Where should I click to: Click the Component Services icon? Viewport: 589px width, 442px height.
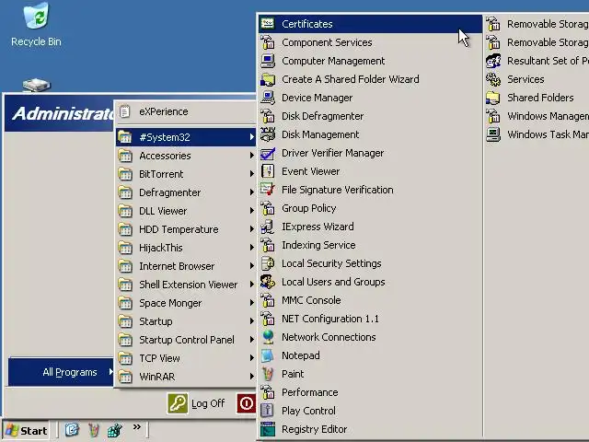point(268,42)
